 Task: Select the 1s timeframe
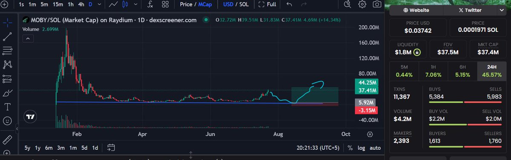coord(21,5)
